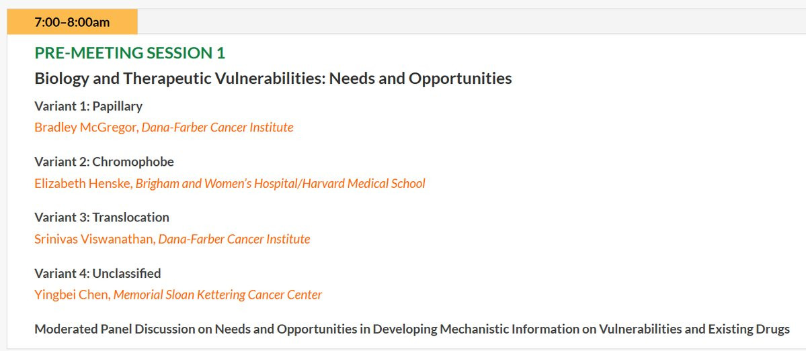
Task: Click the Variant 2: Chromophobe label
Action: (x=104, y=162)
